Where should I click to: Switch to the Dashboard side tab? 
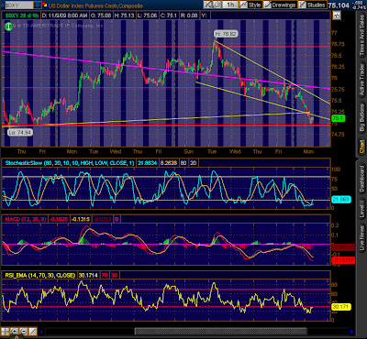[x=362, y=179]
